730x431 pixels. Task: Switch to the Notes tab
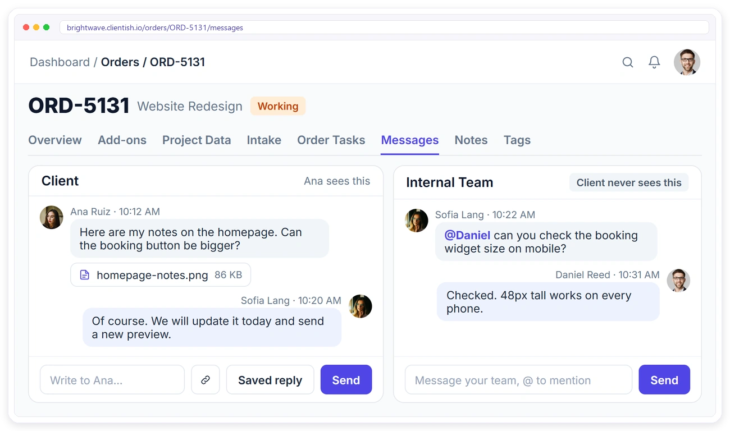tap(471, 140)
